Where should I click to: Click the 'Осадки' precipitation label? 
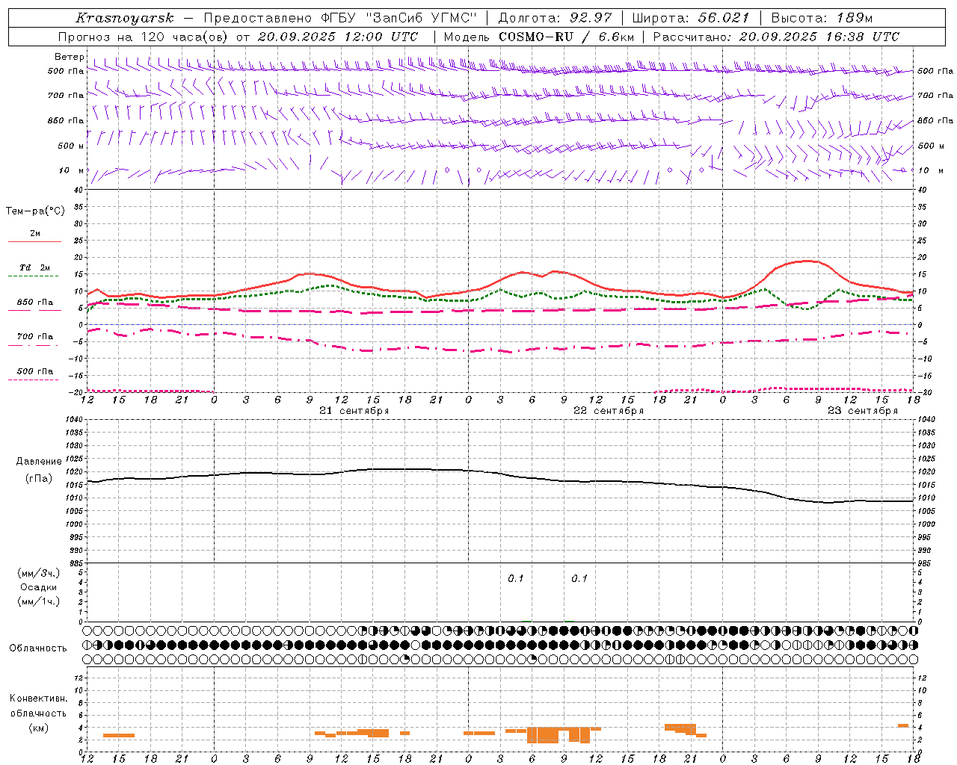click(x=39, y=587)
